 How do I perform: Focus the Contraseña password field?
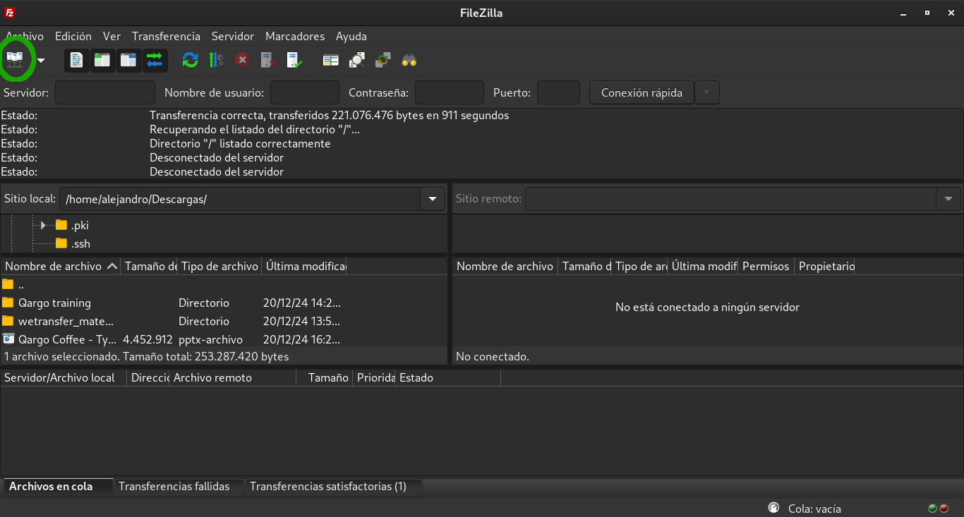450,92
